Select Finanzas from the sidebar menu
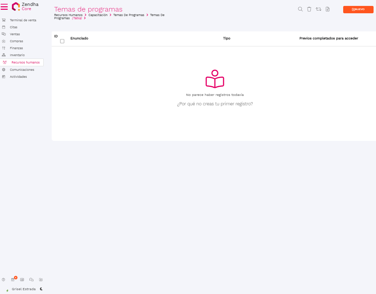Image resolution: width=376 pixels, height=294 pixels. coord(16,48)
